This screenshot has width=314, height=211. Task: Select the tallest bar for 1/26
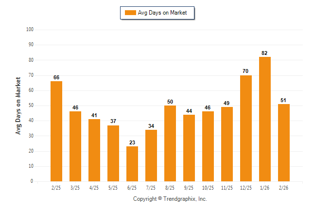coord(265,119)
